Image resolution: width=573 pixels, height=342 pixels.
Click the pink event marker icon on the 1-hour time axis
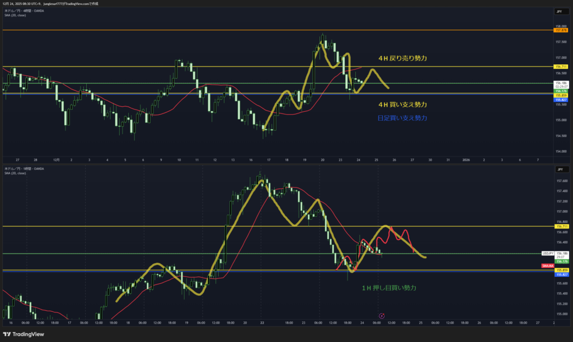382,316
